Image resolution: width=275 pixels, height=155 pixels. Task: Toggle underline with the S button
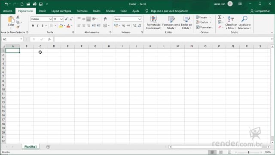click(x=43, y=26)
